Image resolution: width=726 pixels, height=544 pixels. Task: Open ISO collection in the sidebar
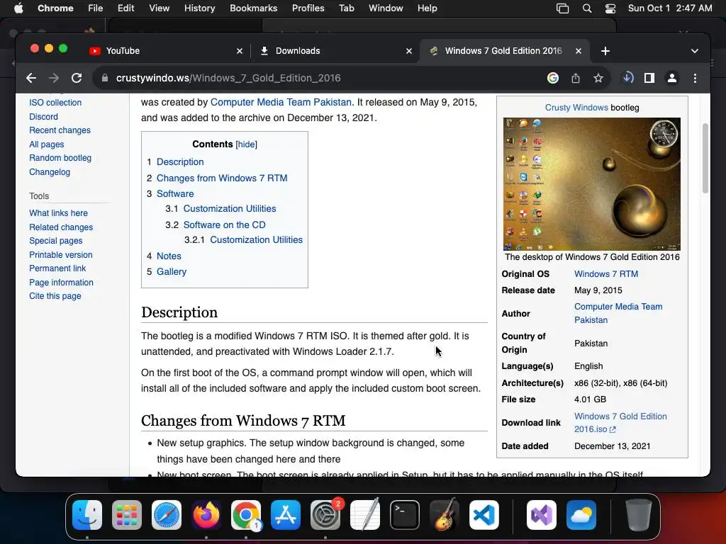(55, 103)
